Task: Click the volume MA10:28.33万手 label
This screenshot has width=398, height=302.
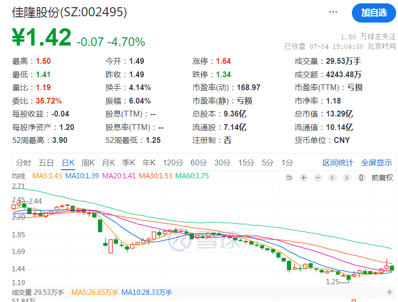Action: tap(147, 292)
